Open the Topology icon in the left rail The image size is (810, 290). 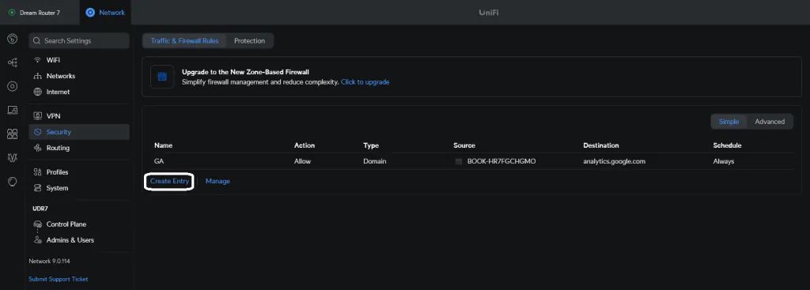pyautogui.click(x=13, y=62)
